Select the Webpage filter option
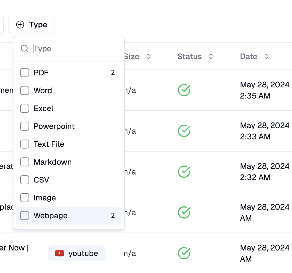 click(x=50, y=215)
